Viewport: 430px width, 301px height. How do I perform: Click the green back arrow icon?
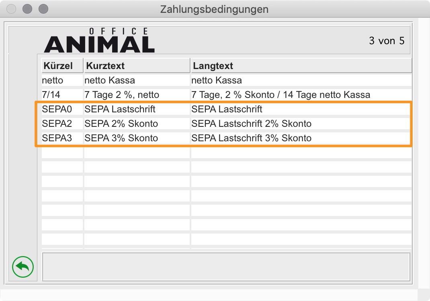point(23,266)
